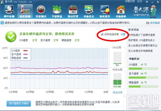Image resolution: width=161 pixels, height=111 pixels.
Task: Click the temperature history chart
Action: click(59, 68)
